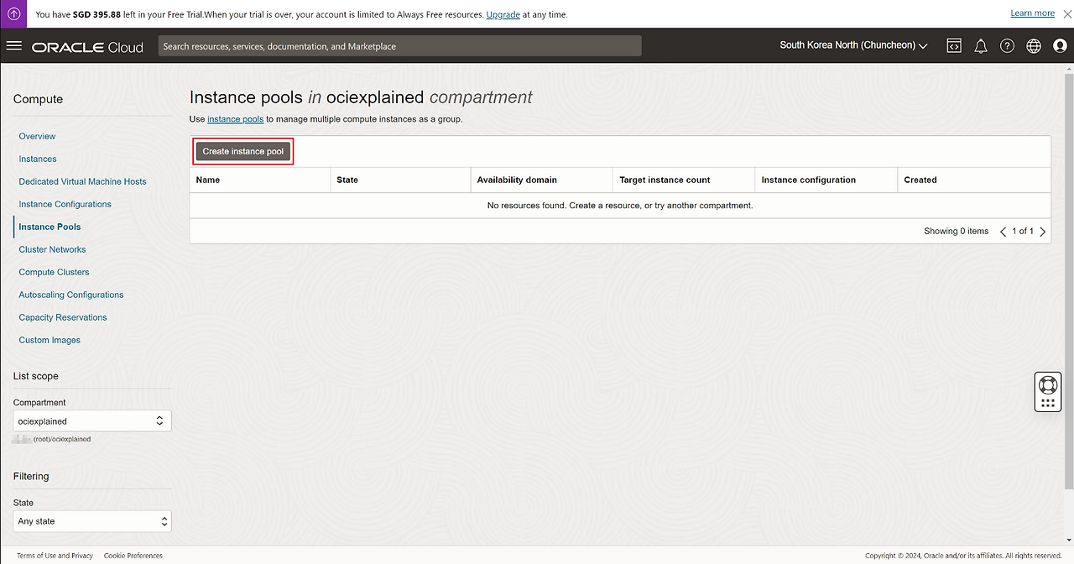Open the hamburger navigation menu
The width and height of the screenshot is (1074, 564).
pyautogui.click(x=13, y=46)
